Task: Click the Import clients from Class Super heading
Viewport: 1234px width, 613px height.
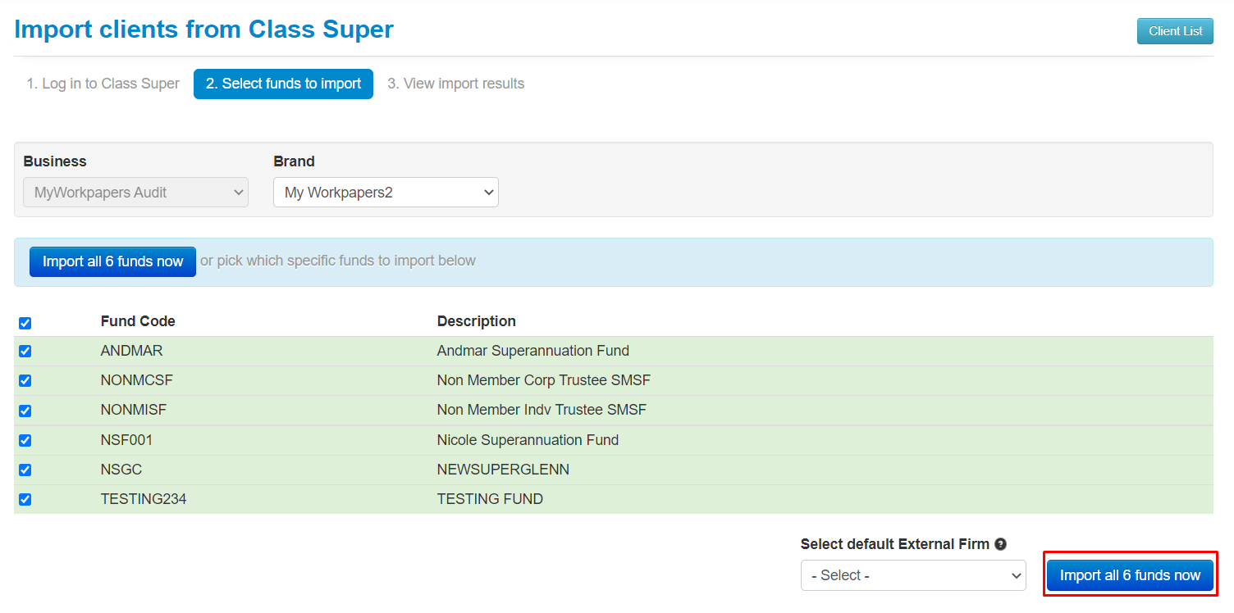Action: [204, 30]
